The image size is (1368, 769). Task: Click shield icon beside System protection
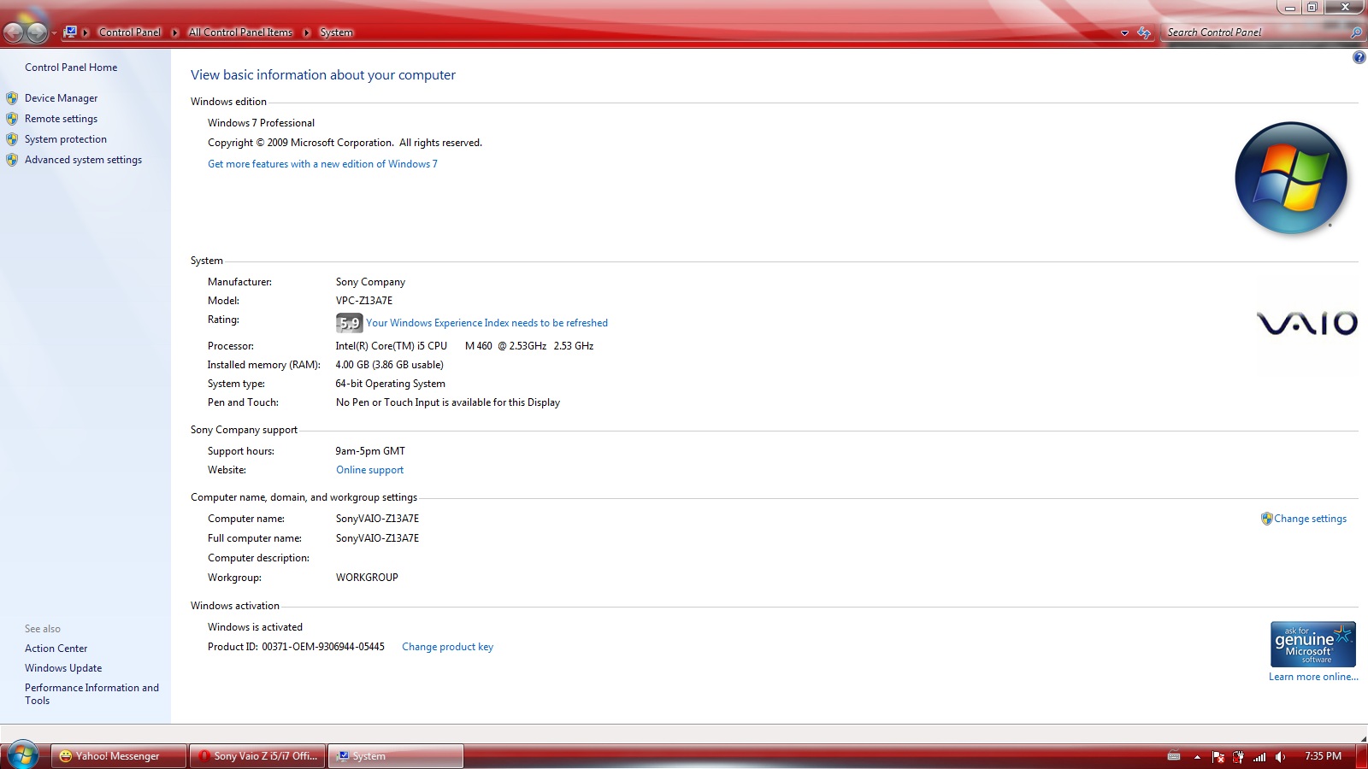(x=12, y=139)
